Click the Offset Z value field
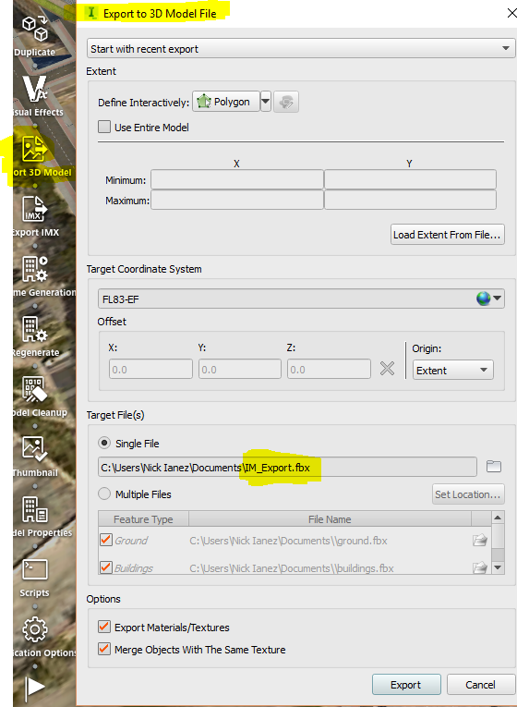 tap(330, 369)
